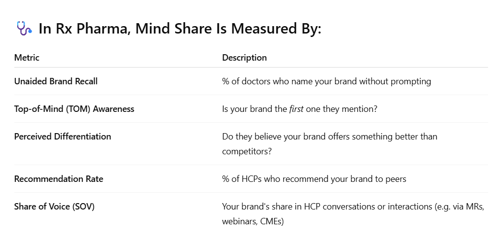This screenshot has height=245, width=491.
Task: Select the 'Unaided Brand Recall' metric cell
Action: coord(56,81)
